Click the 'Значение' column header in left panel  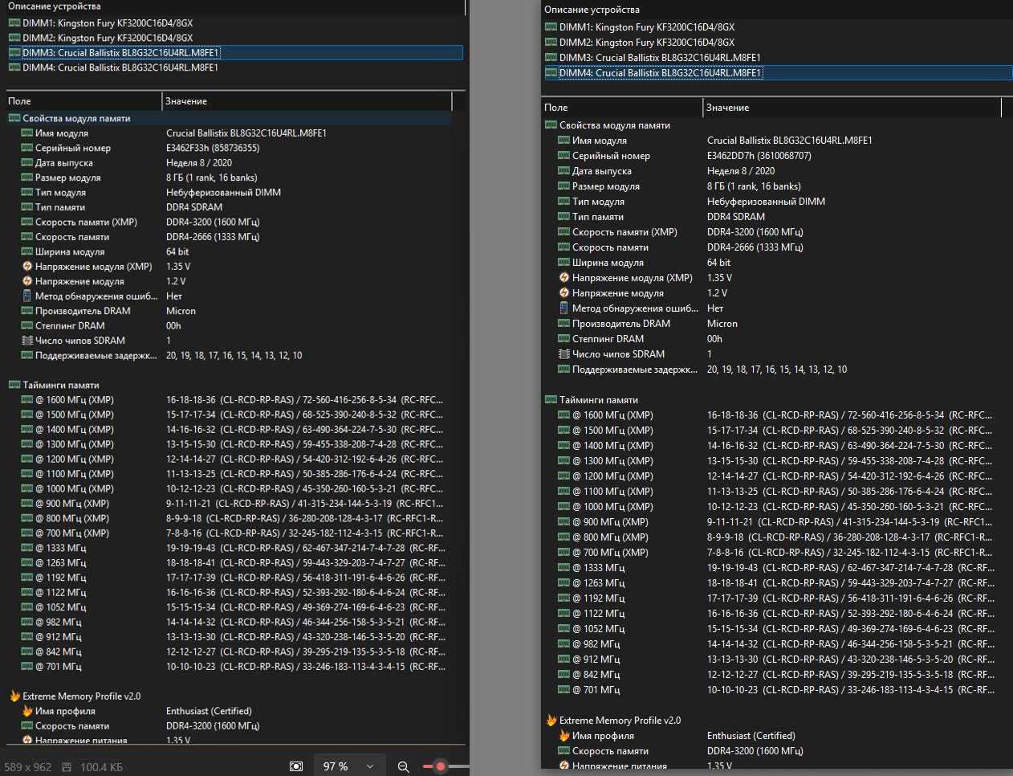pos(307,101)
